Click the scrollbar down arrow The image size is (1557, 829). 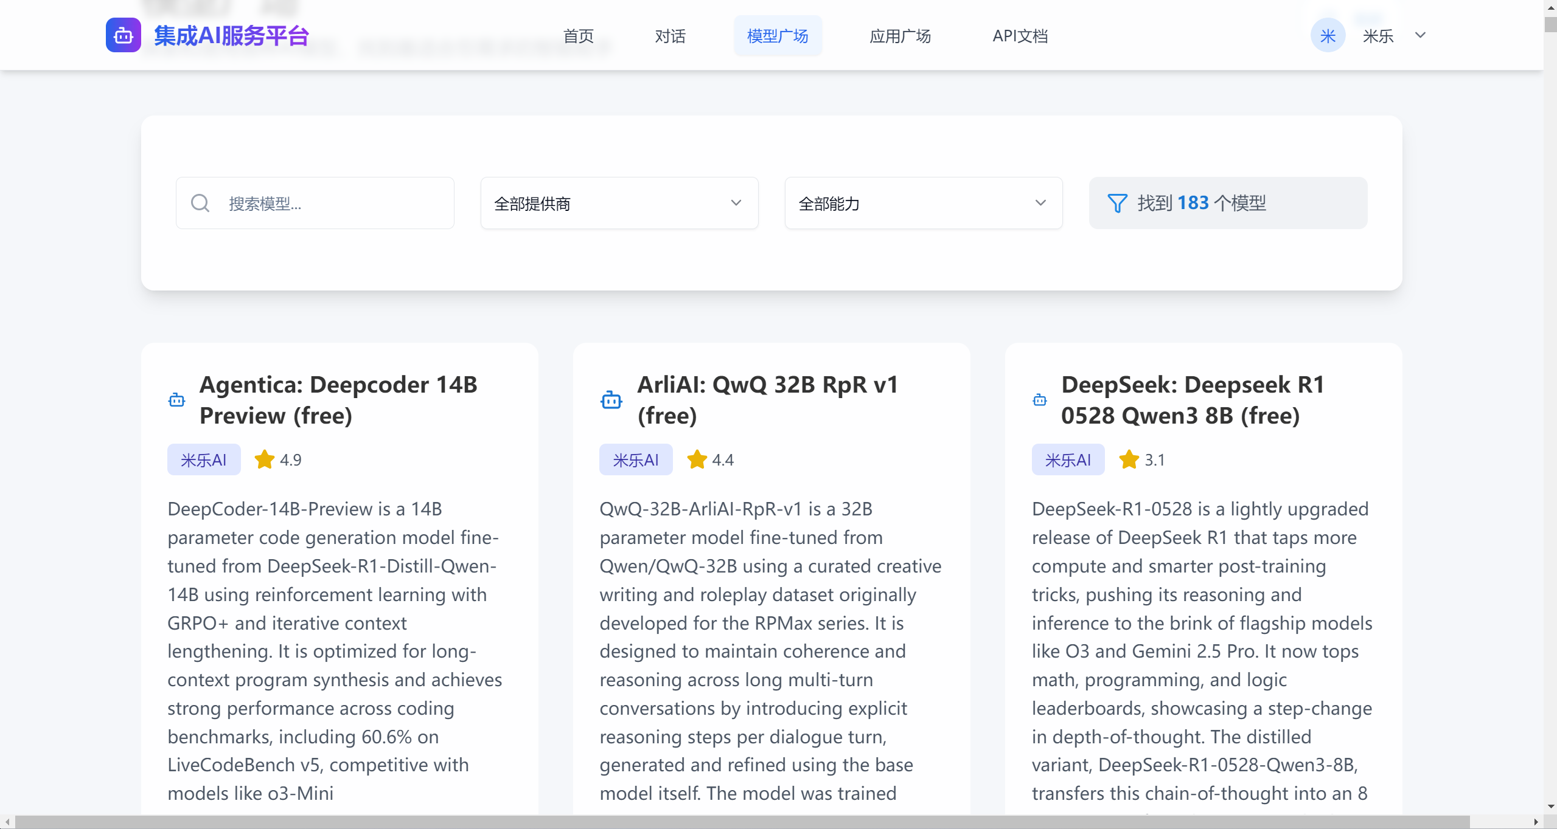coord(1550,807)
